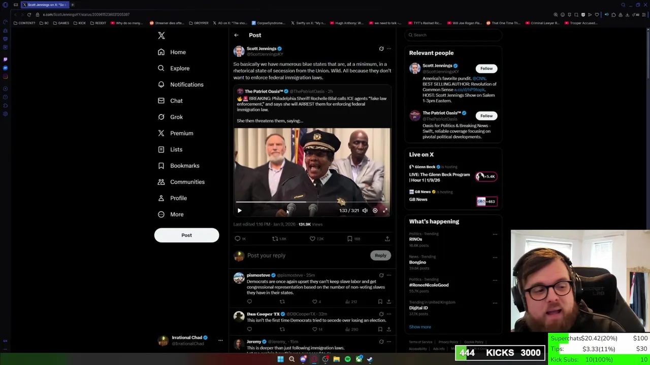Viewport: 650px width, 365px height.
Task: Seek on the video progress bar
Action: pyautogui.click(x=312, y=202)
